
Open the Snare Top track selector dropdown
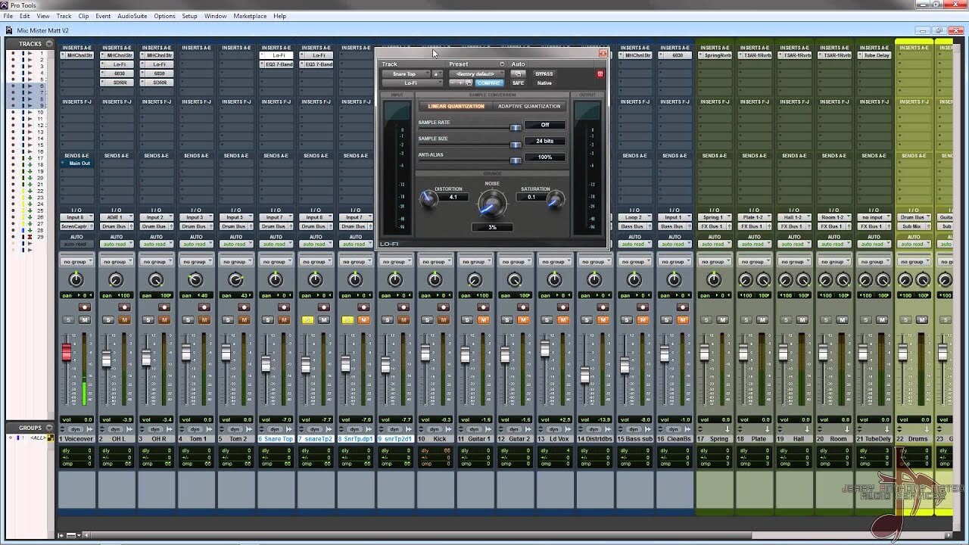point(406,74)
